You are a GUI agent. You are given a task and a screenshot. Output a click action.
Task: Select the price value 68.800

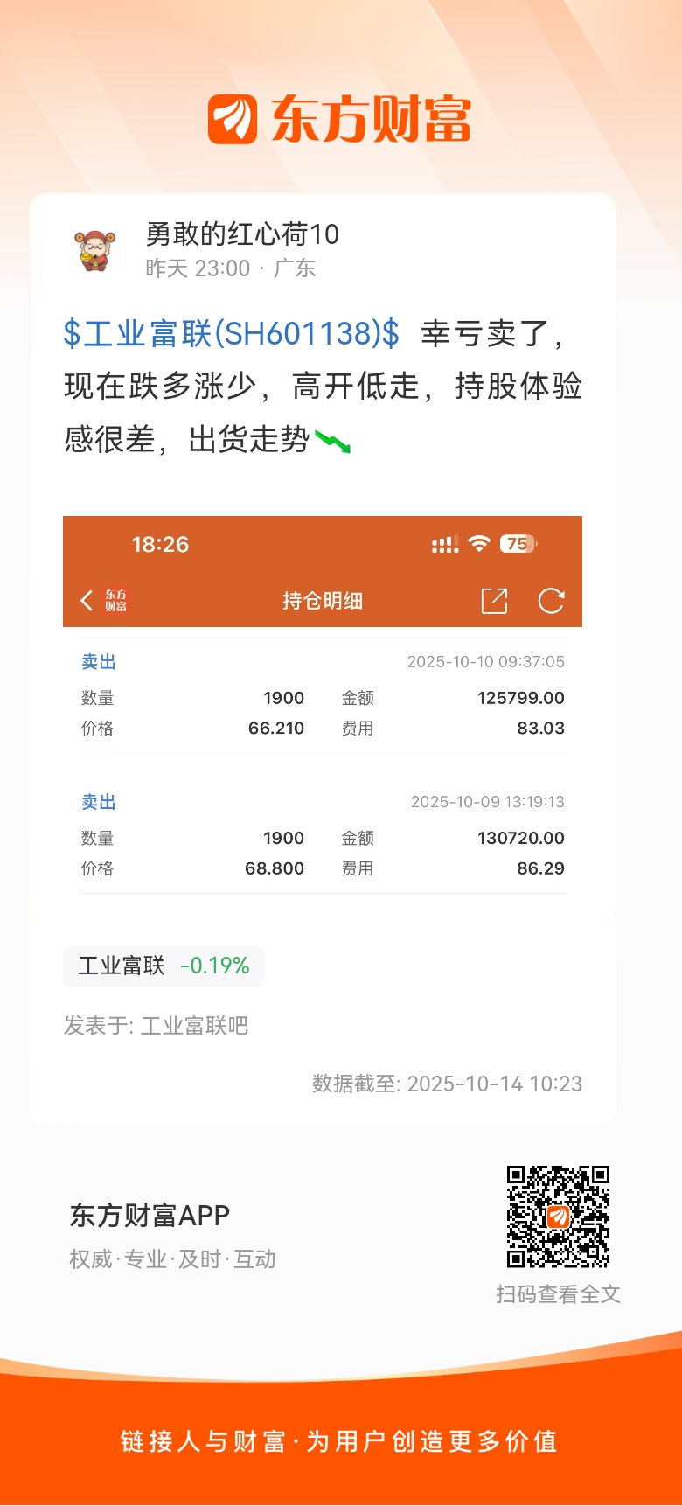click(275, 868)
